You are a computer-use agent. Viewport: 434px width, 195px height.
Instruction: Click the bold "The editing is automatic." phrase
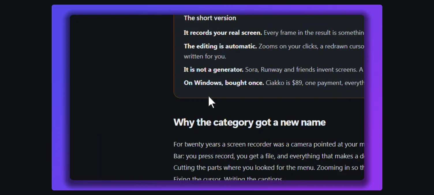[x=220, y=46]
